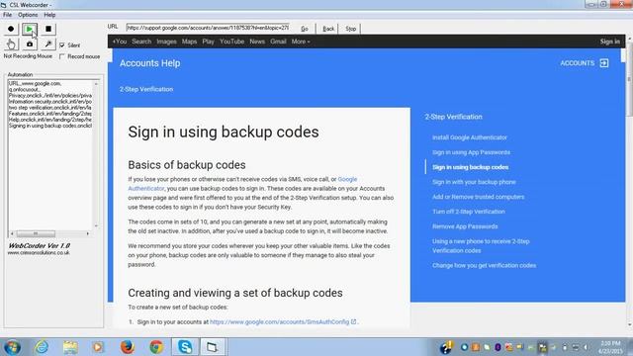Click the Sign in link
This screenshot has height=356, width=633.
(x=609, y=42)
